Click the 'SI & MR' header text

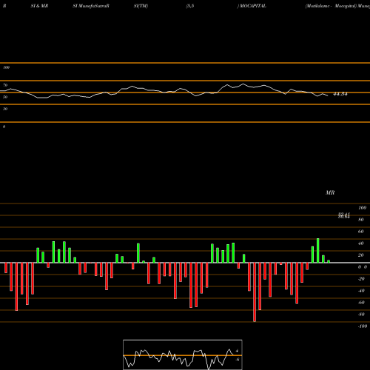(x=39, y=6)
